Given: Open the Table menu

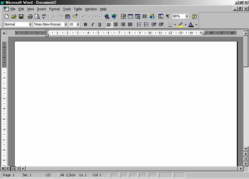Looking at the screenshot, I should click(x=78, y=9).
